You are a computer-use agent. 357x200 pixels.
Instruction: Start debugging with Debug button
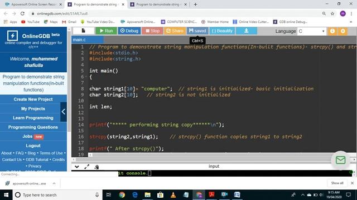[129, 31]
